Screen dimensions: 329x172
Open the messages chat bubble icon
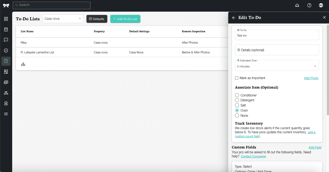coord(6,40)
